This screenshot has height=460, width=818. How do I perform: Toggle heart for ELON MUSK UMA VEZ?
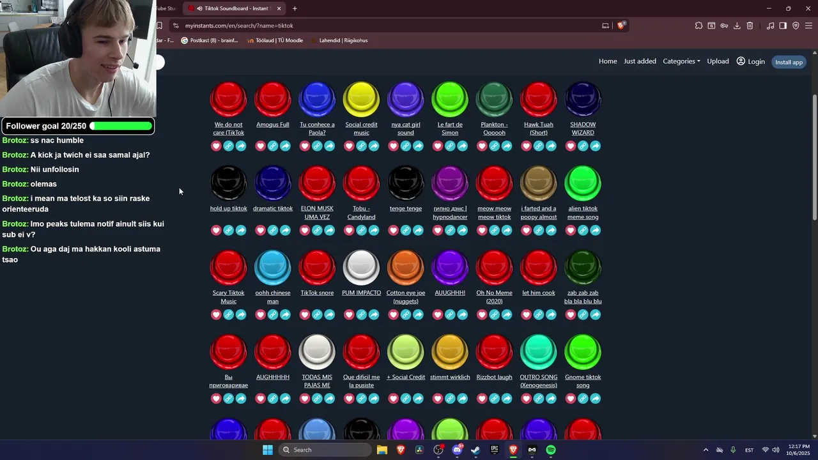[x=305, y=231]
